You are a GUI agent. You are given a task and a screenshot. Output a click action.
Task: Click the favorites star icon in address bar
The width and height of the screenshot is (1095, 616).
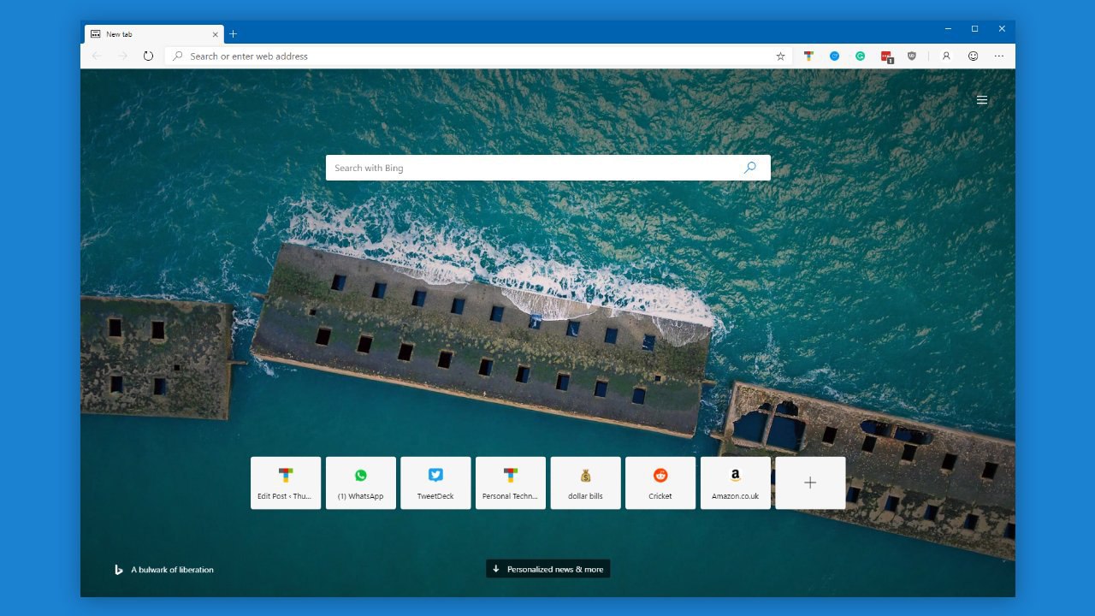[x=780, y=56]
